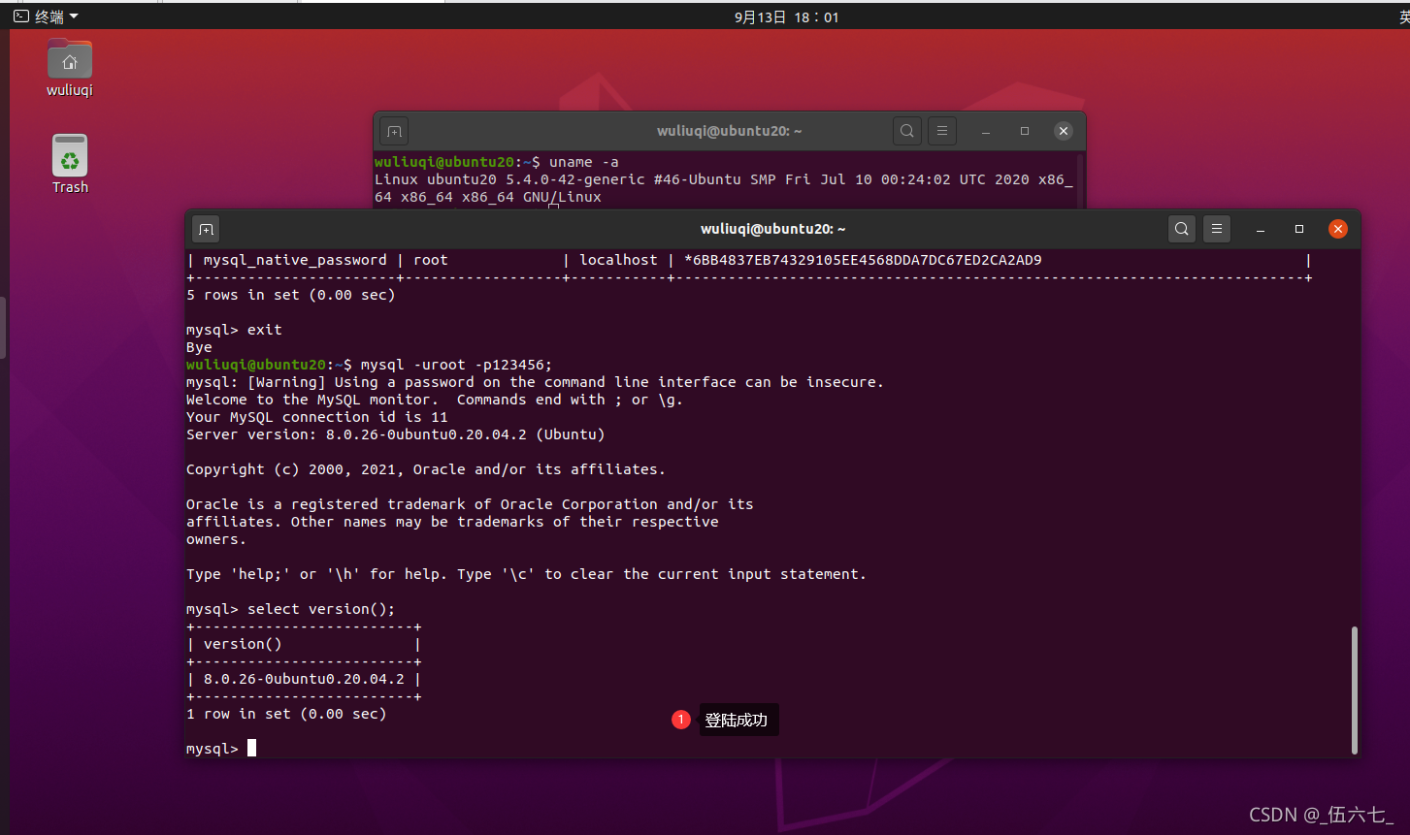Minimize the back terminal window
The width and height of the screenshot is (1410, 835).
click(x=986, y=131)
